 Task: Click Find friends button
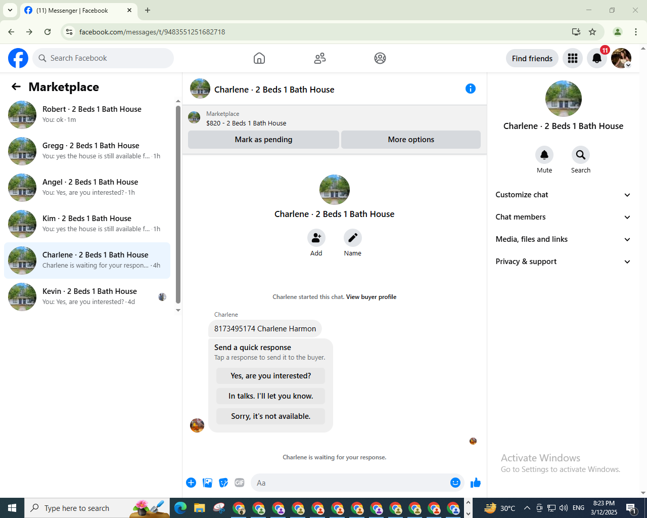click(532, 59)
